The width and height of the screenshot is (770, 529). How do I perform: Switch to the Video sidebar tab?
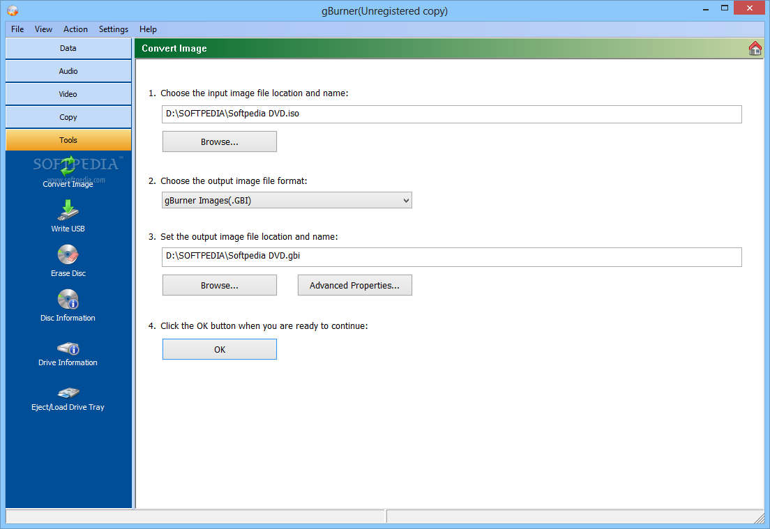pyautogui.click(x=68, y=94)
